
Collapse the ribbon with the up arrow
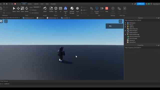point(132,4)
